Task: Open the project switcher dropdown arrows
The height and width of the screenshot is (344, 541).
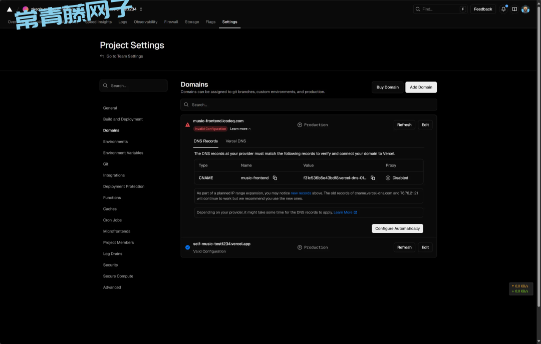Action: point(141,9)
